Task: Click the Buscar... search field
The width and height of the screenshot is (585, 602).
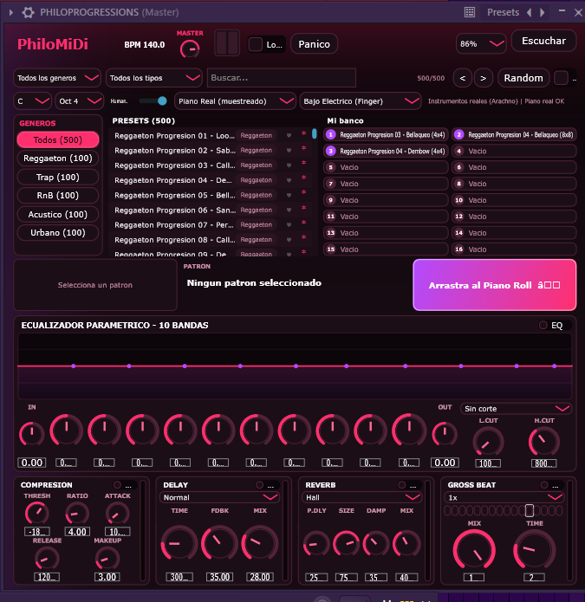Action: pyautogui.click(x=282, y=78)
